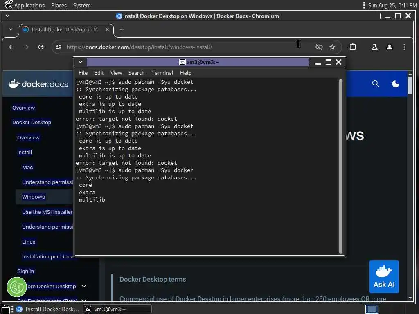Open the terminal Search menu

point(136,73)
